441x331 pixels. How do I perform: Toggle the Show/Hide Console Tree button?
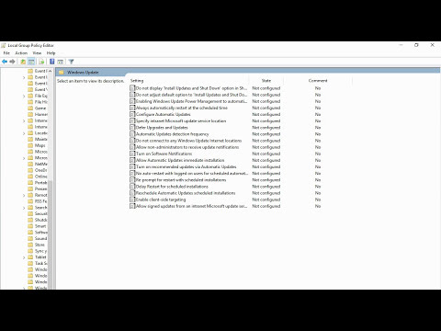tap(31, 62)
